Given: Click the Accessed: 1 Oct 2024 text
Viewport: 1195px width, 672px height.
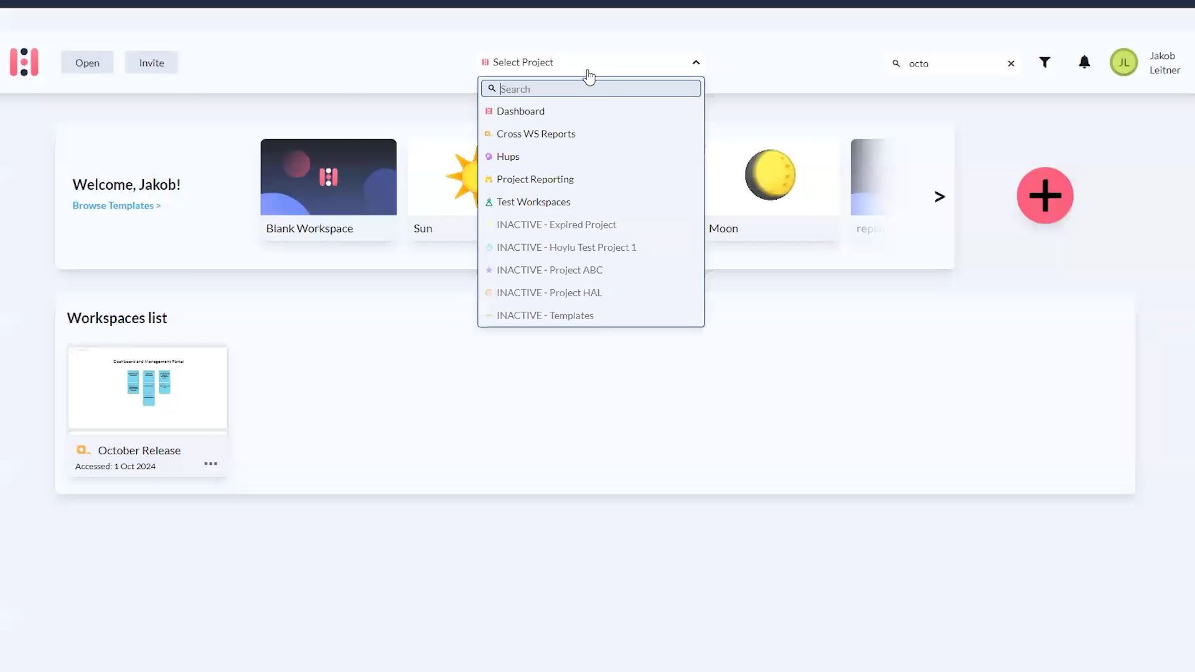Looking at the screenshot, I should [115, 466].
